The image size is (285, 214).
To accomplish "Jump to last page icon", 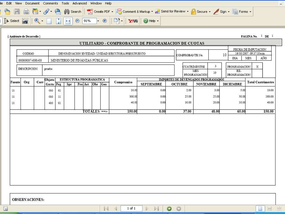I will click(156, 208).
